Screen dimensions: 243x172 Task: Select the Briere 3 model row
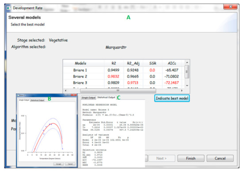pos(124,82)
